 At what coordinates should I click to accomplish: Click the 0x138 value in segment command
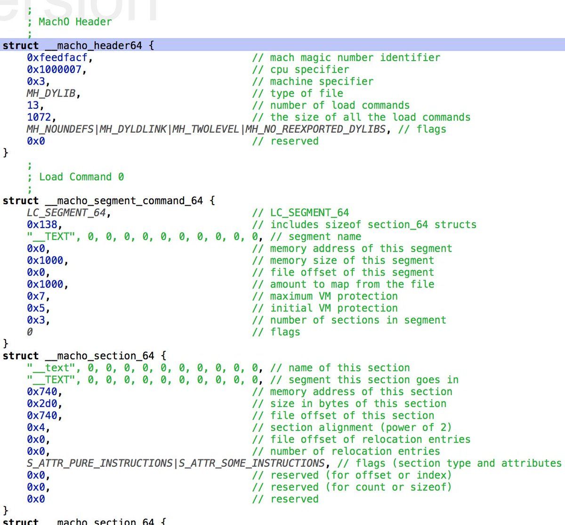(41, 225)
